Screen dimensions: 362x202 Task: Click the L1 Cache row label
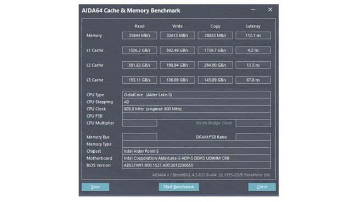click(x=95, y=50)
